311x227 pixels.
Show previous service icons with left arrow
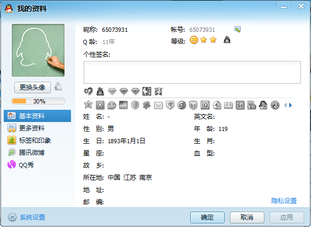[x=286, y=105]
